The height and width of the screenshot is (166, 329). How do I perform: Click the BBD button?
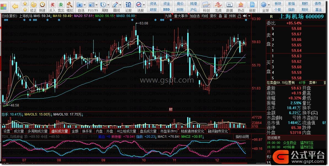tap(167, 10)
